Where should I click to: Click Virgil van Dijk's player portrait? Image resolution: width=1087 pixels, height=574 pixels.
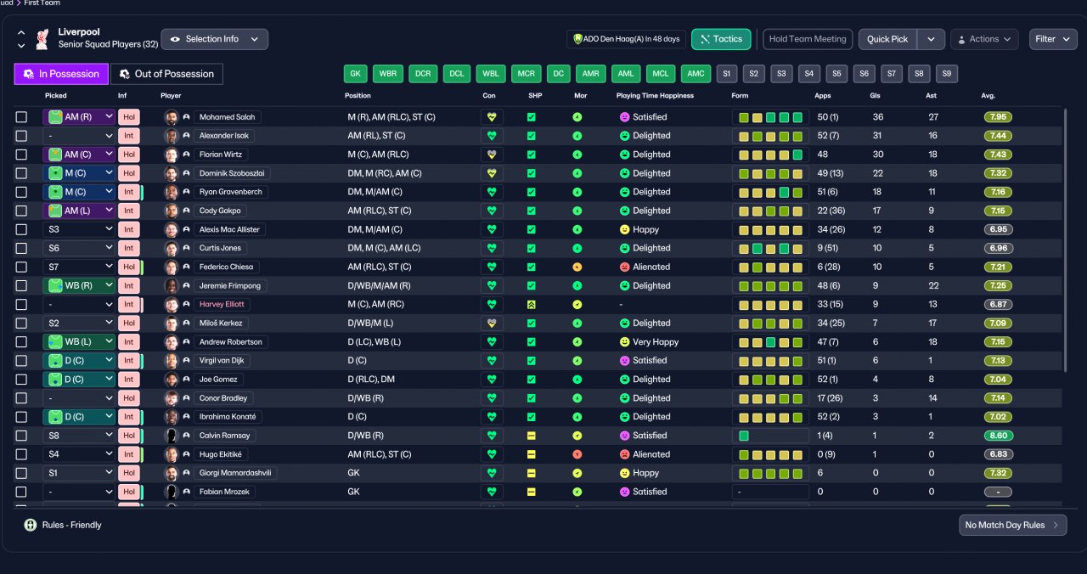pyautogui.click(x=172, y=360)
